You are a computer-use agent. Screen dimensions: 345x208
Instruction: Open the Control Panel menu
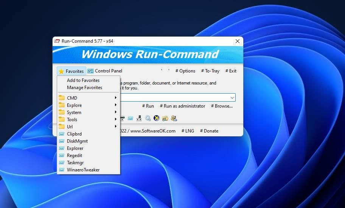pyautogui.click(x=105, y=71)
